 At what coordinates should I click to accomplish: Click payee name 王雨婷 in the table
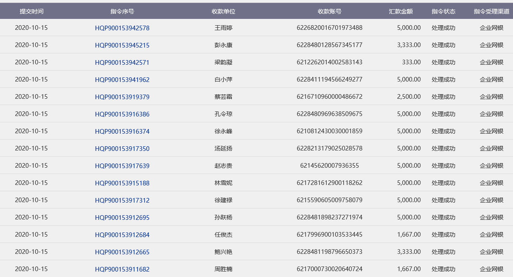pyautogui.click(x=223, y=28)
